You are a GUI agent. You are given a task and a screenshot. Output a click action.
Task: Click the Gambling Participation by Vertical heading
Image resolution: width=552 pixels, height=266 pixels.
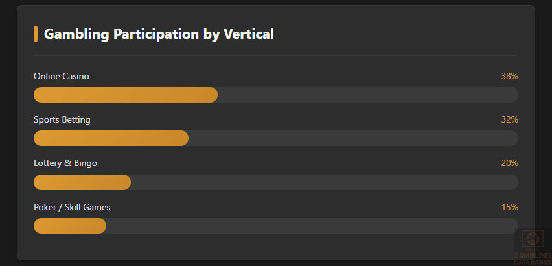point(159,34)
